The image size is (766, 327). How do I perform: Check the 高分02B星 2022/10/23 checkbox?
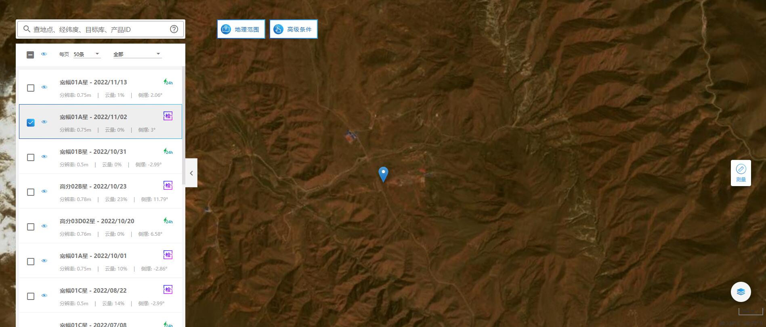[31, 192]
